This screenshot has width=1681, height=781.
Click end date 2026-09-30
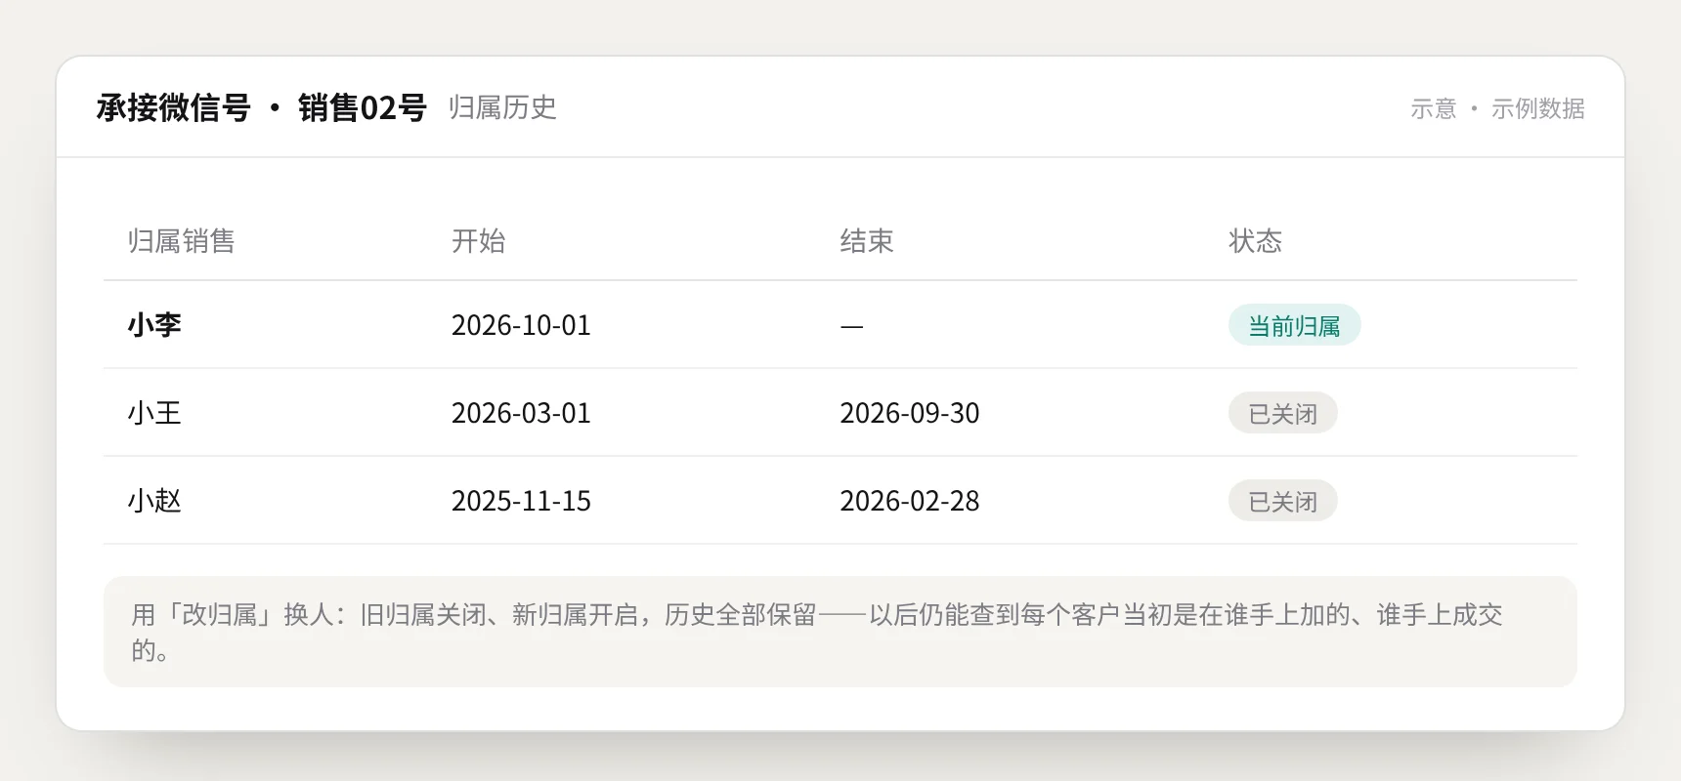910,413
